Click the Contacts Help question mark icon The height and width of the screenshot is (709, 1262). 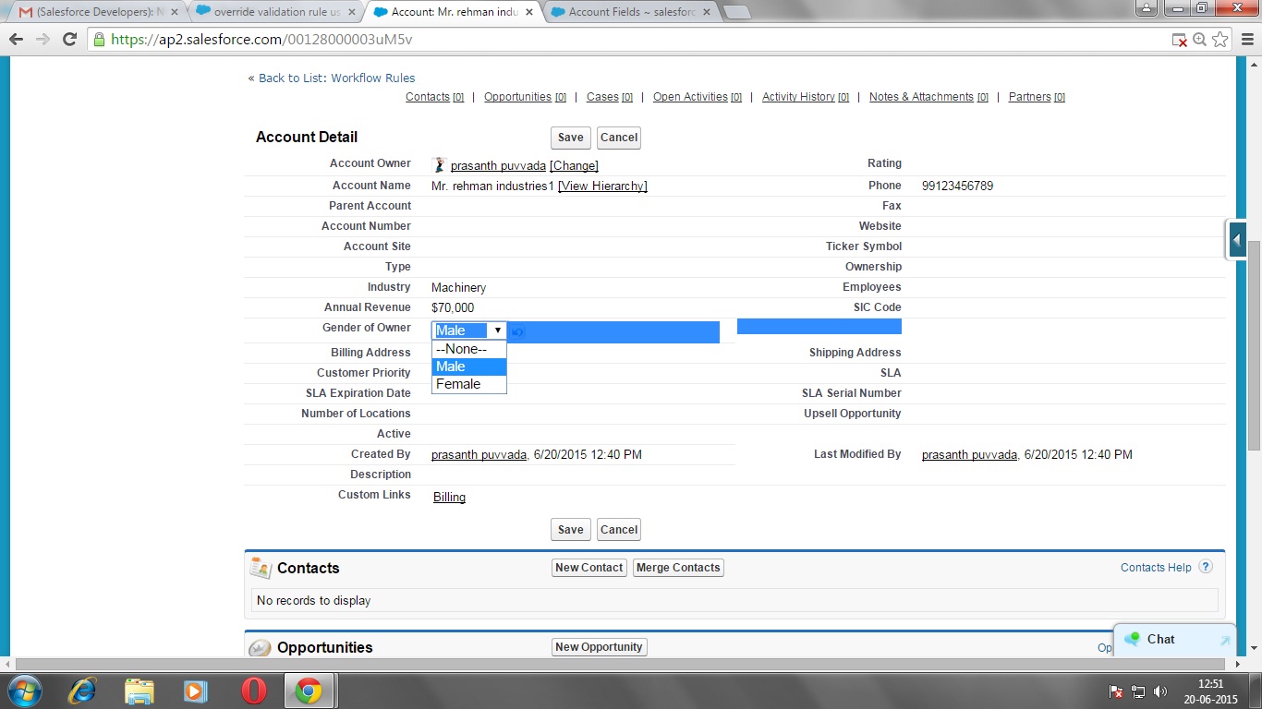point(1205,567)
